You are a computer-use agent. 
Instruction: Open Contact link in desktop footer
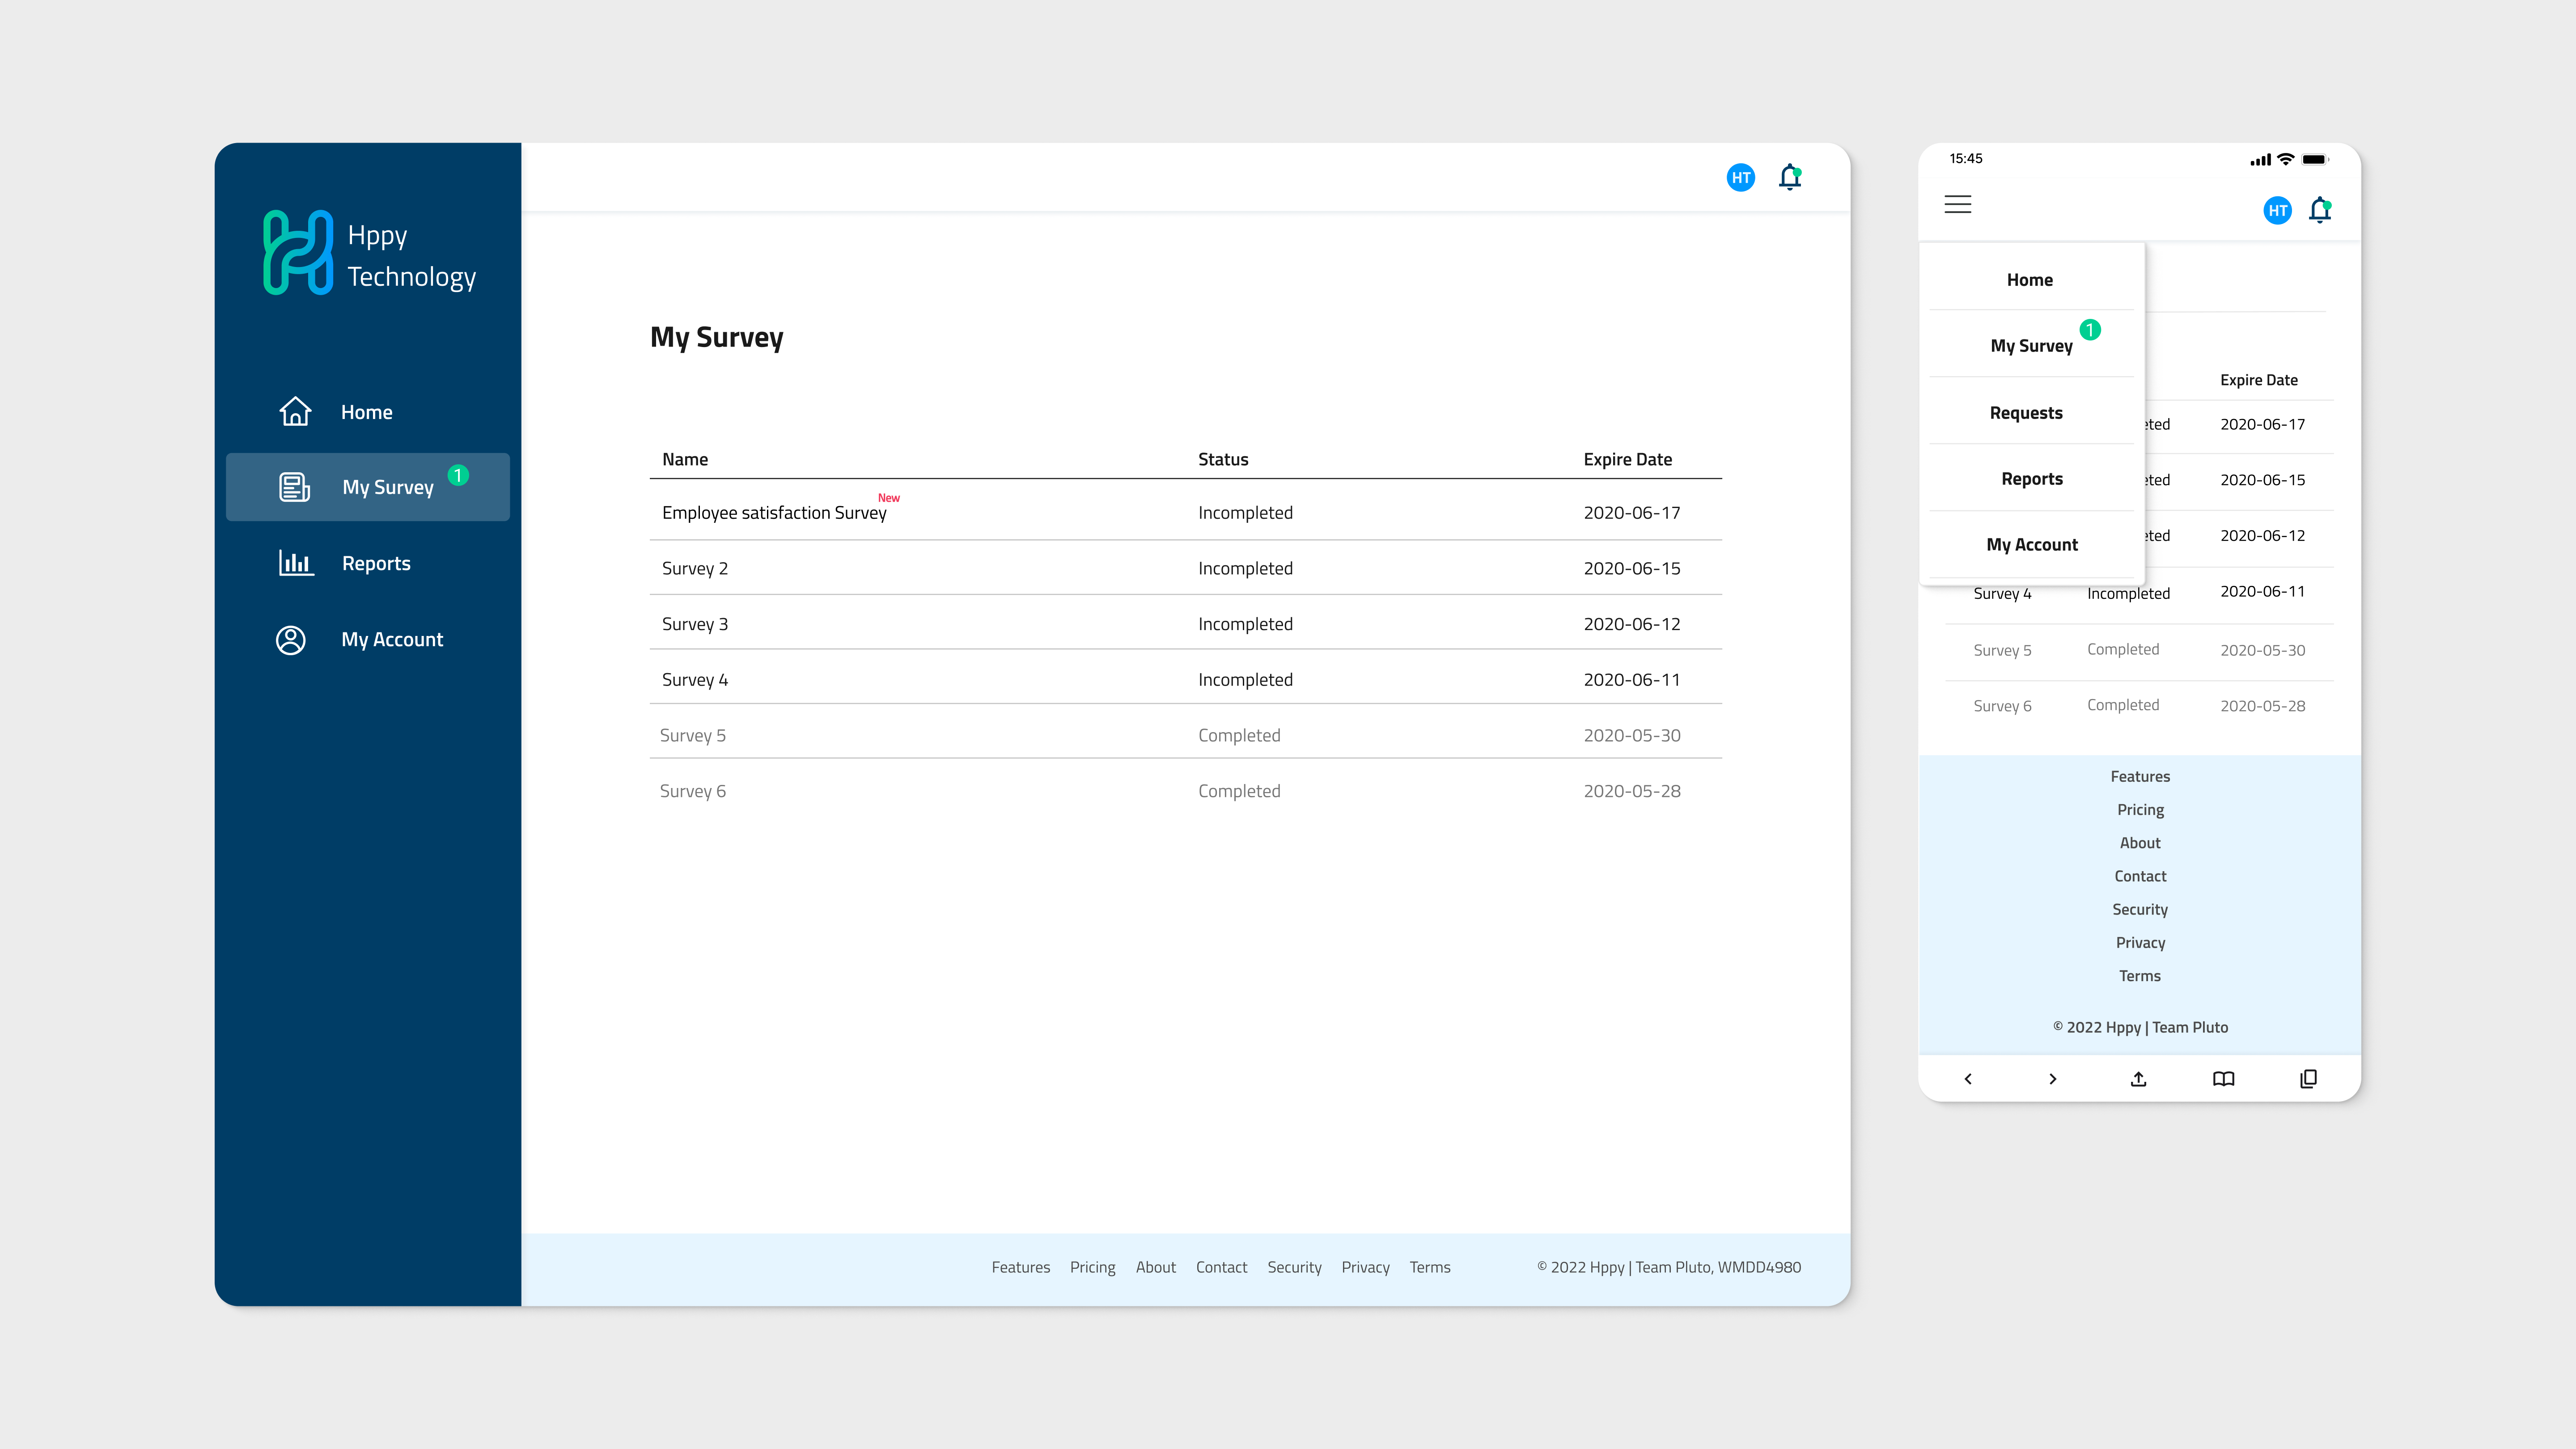pos(1221,1268)
